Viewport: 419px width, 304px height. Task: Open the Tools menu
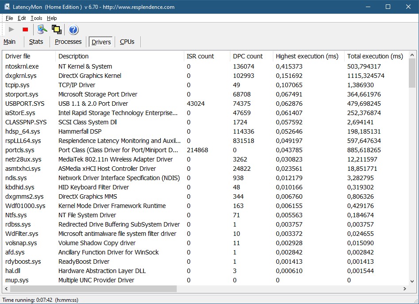[x=36, y=18]
